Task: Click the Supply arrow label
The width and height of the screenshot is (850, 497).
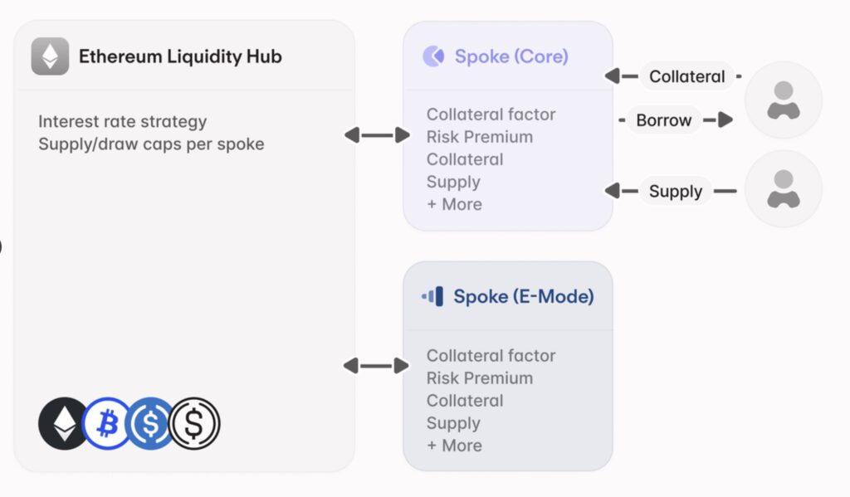Action: (675, 192)
